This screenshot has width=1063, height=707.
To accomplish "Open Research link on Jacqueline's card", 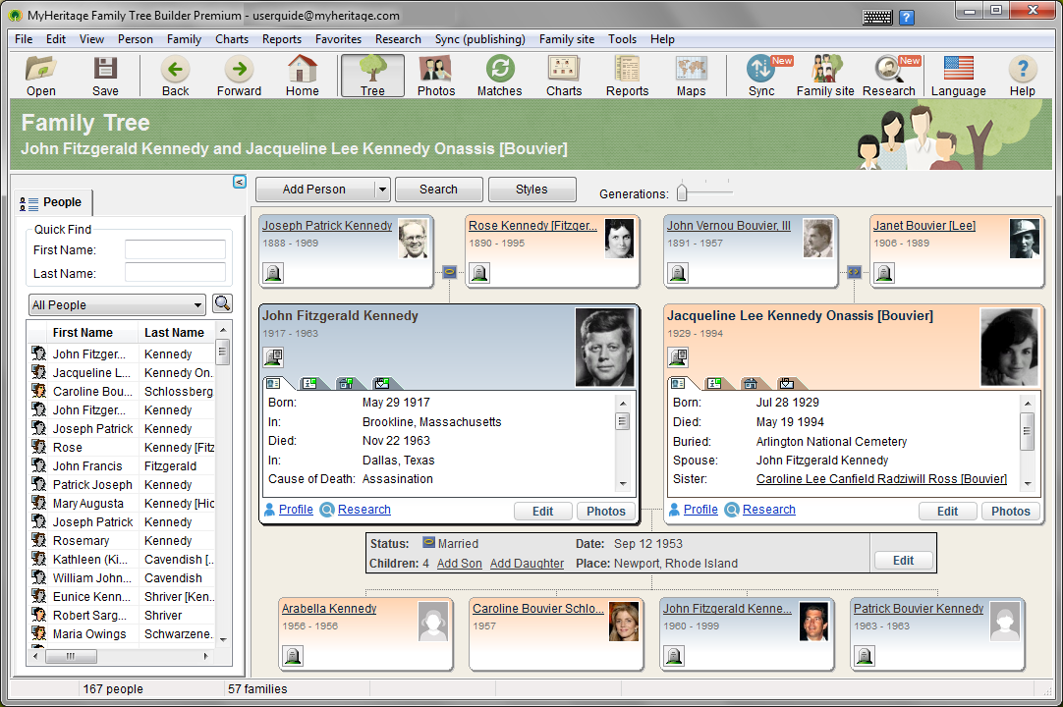I will [x=769, y=509].
